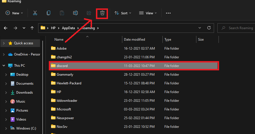This screenshot has height=134, width=255.
Task: Refresh the Roaming folder view
Action: point(209,28)
